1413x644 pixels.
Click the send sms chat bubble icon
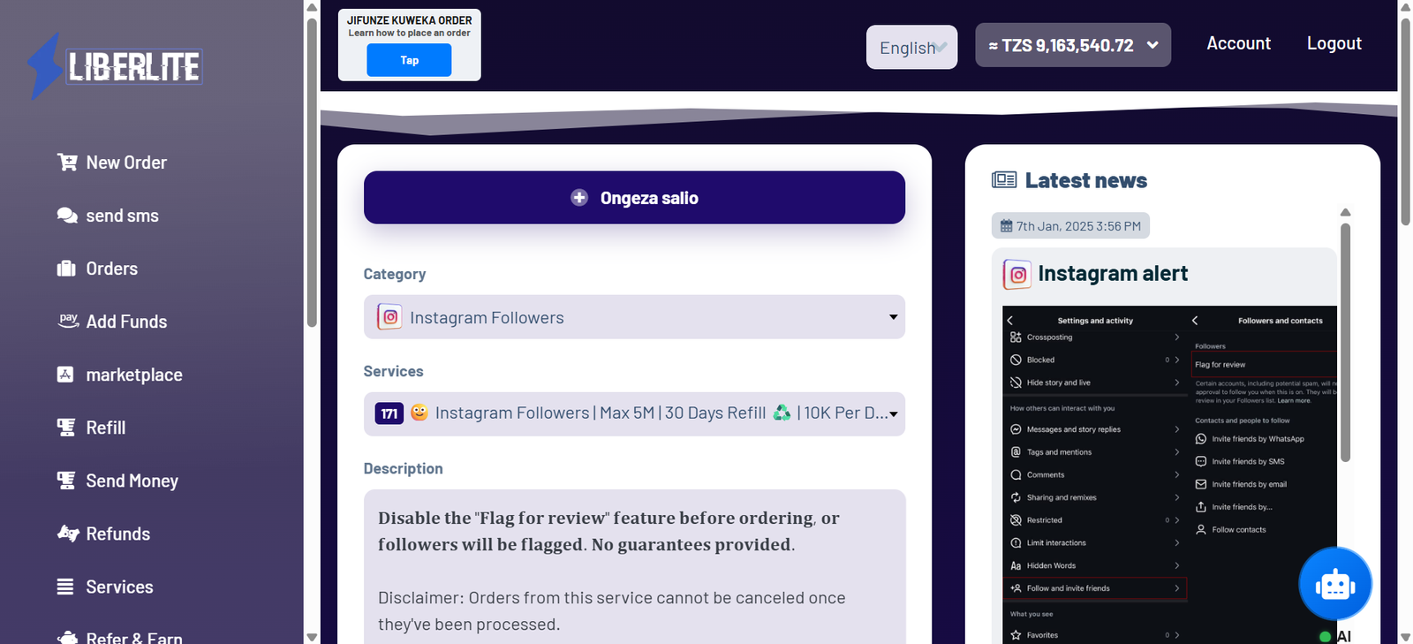click(67, 216)
